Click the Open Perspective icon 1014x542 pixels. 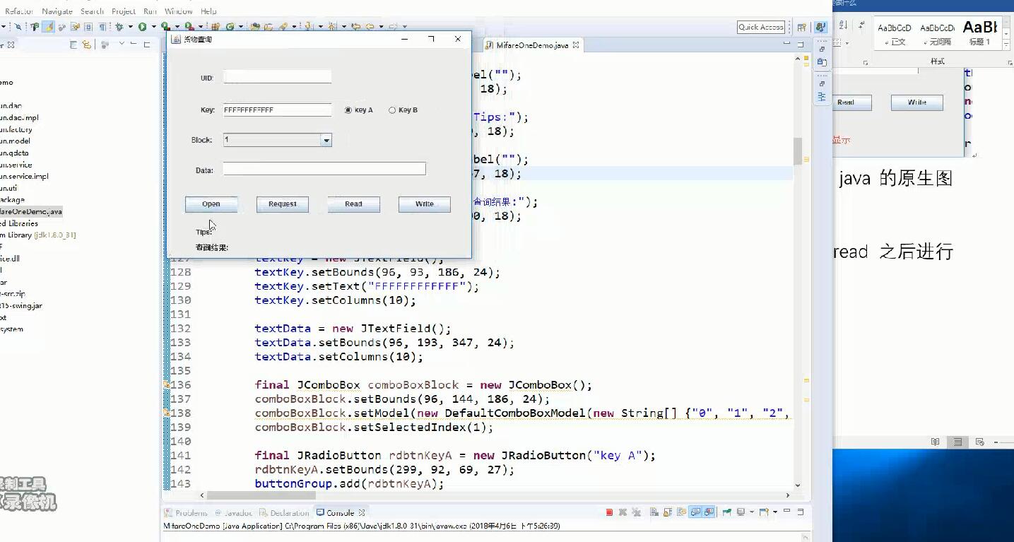tap(802, 27)
